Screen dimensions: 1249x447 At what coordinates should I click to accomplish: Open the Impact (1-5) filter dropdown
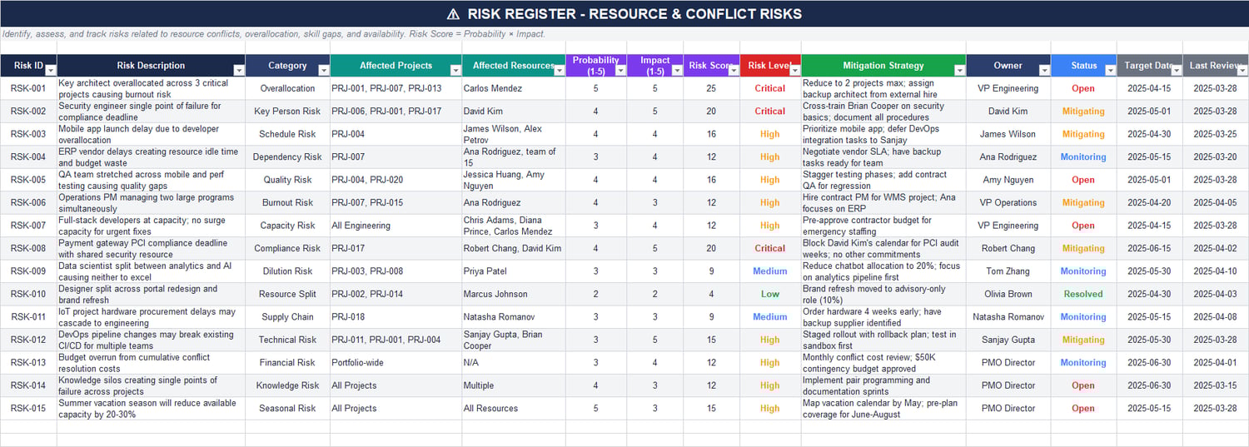click(x=678, y=71)
